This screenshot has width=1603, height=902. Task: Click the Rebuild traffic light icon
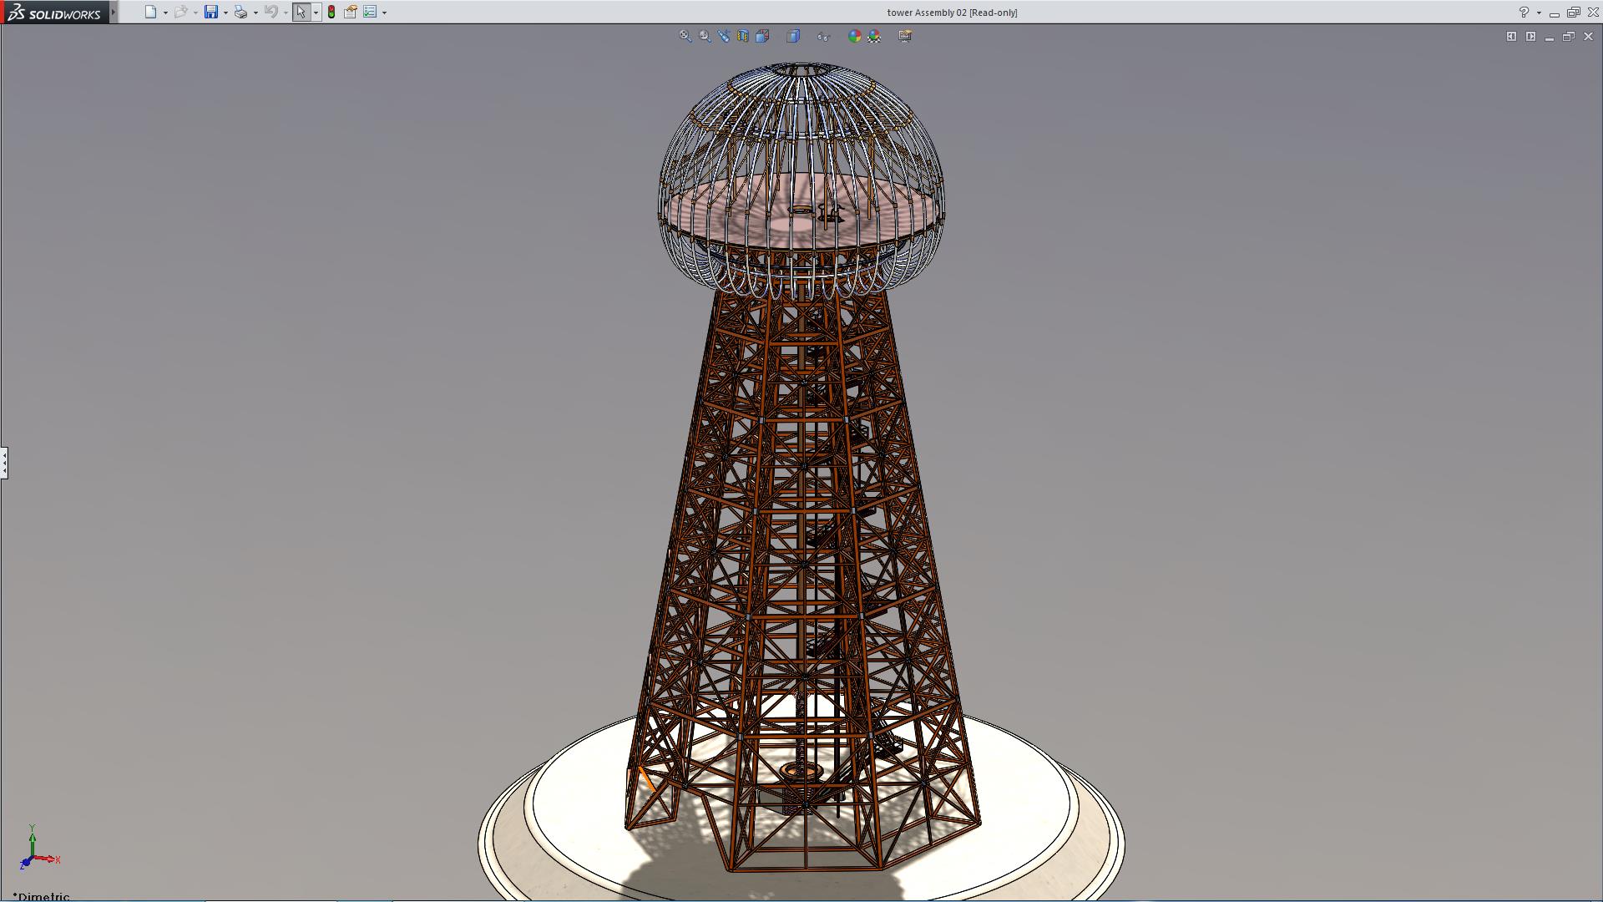(331, 13)
